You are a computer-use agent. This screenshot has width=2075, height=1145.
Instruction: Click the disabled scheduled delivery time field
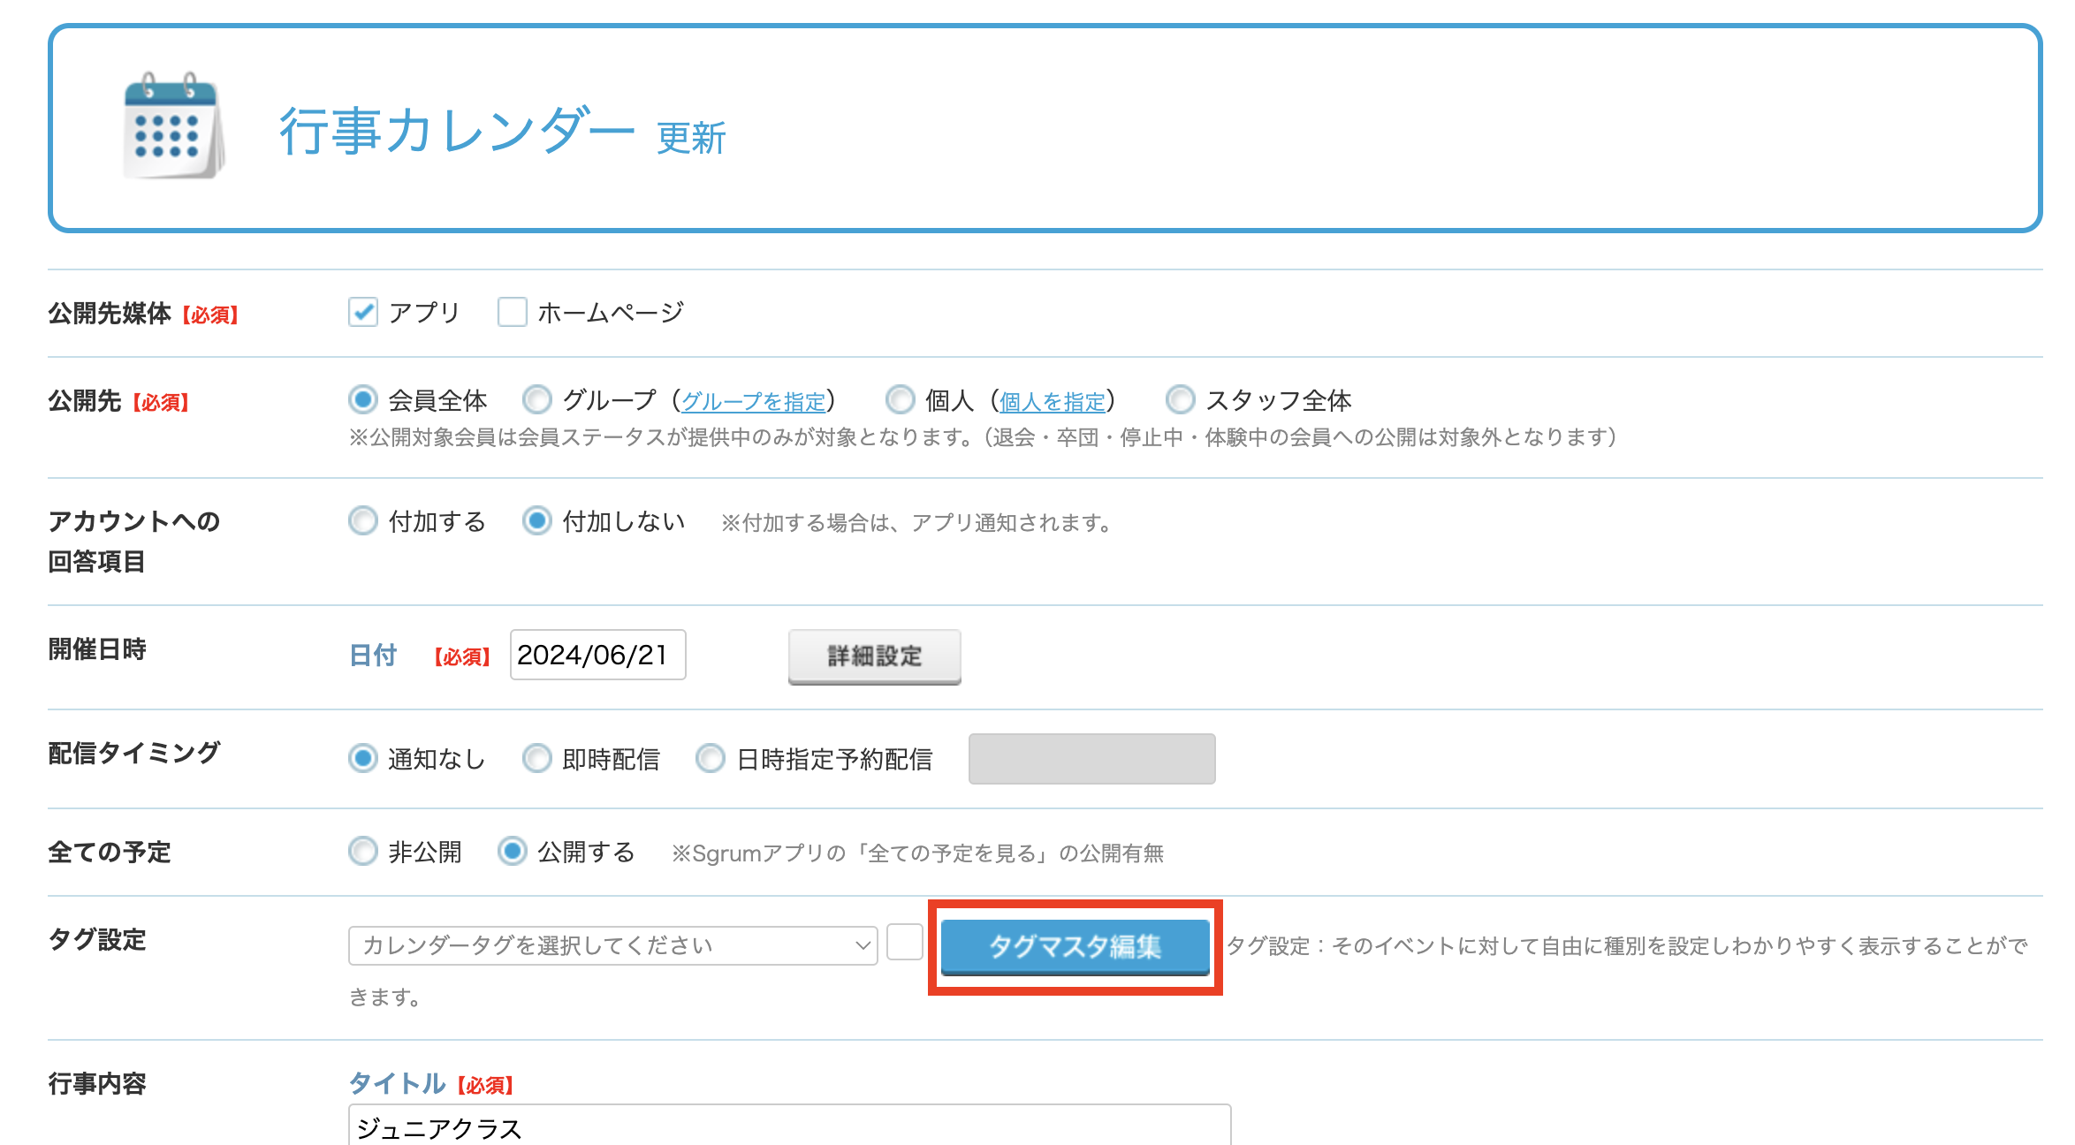coord(1092,759)
